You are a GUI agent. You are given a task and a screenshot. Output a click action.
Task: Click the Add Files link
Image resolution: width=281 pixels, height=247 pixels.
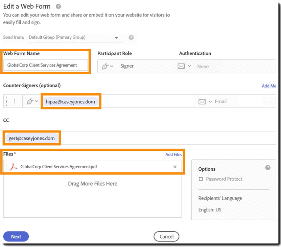(x=174, y=154)
